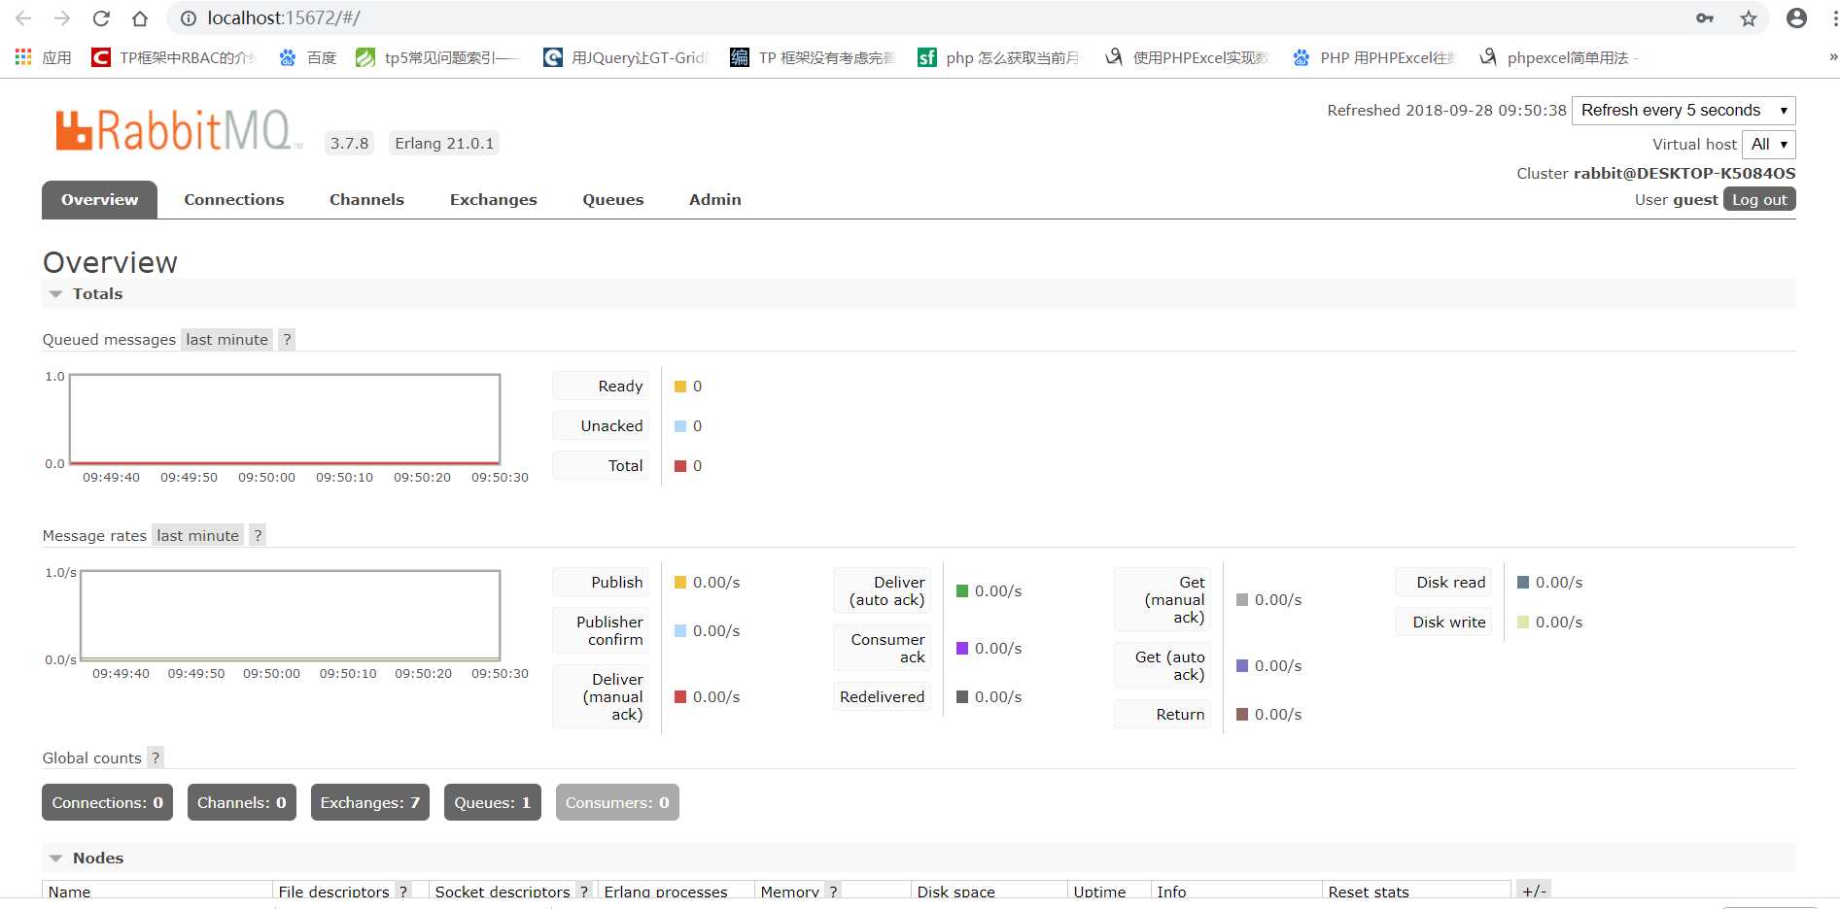
Task: Change Message rates last minute range
Action: click(x=197, y=535)
